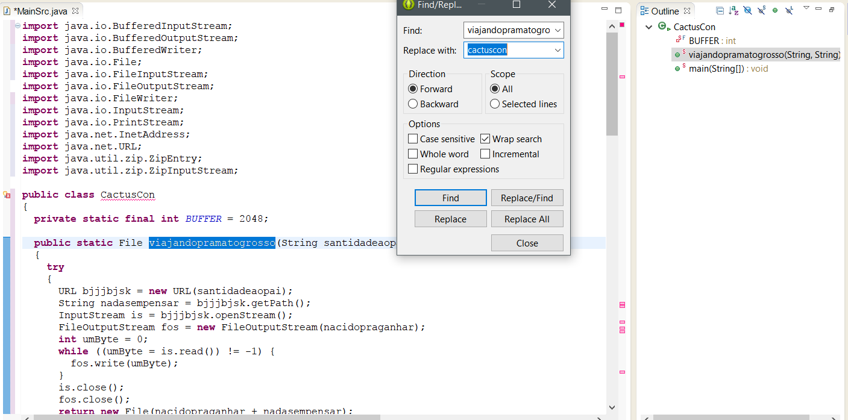This screenshot has height=420, width=848.
Task: Uncheck the Wrap search option
Action: 485,139
